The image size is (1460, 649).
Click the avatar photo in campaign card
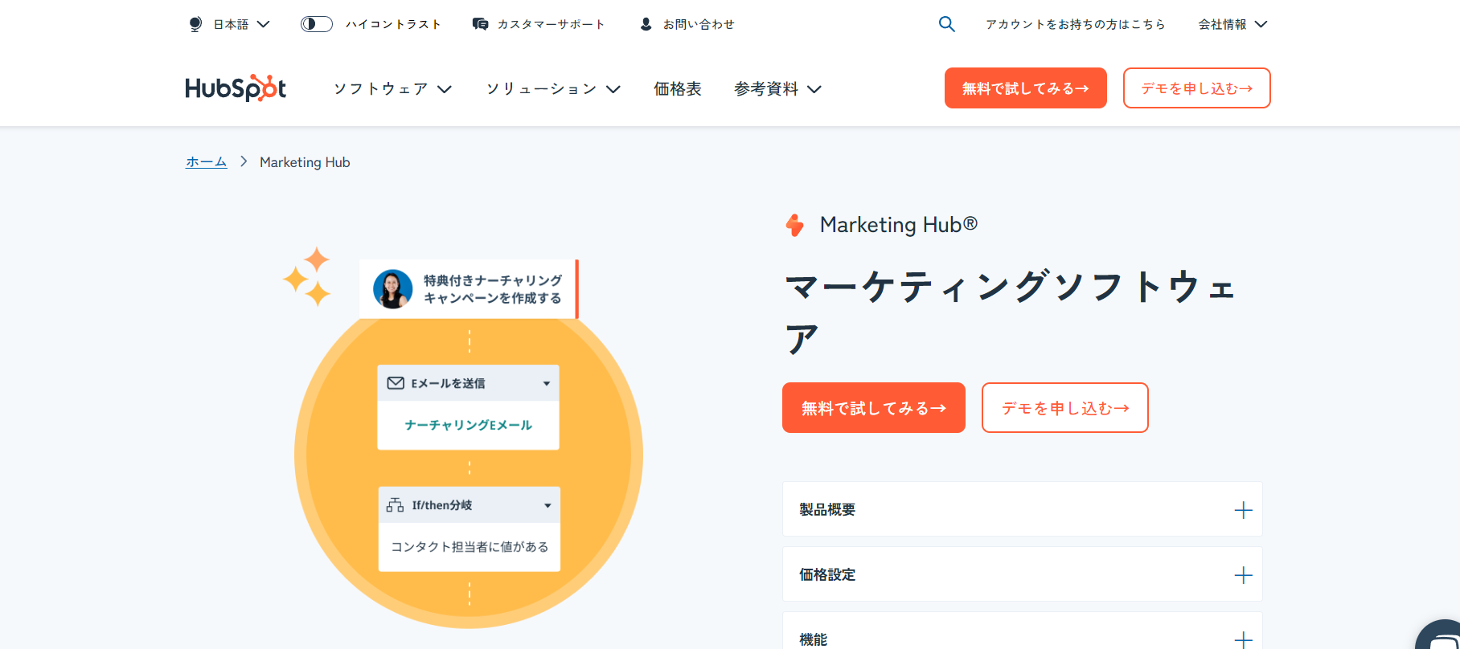click(x=393, y=289)
